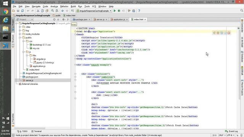Screen dimensions: 244x137
Task: Click the Copy icon in the toolbar
Action: point(42,11)
